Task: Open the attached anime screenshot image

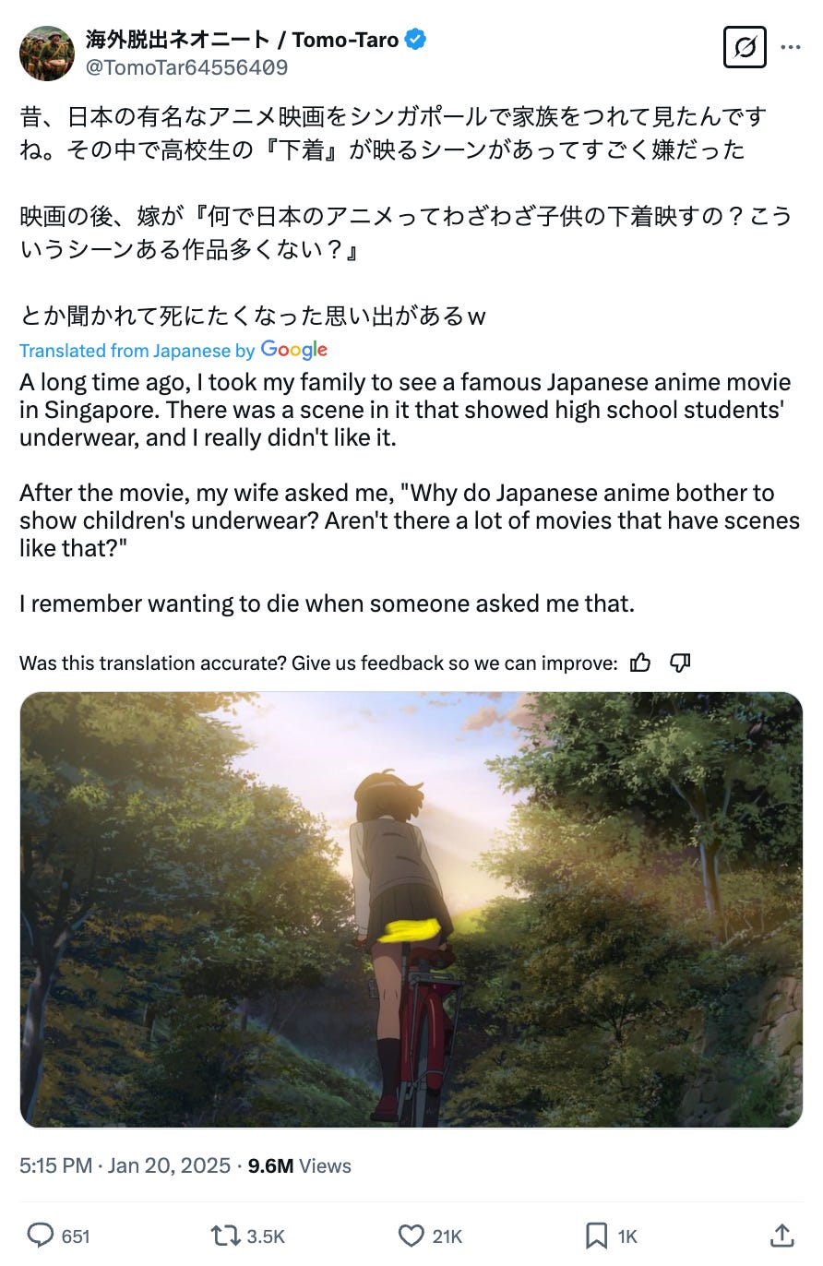Action: pos(411,910)
